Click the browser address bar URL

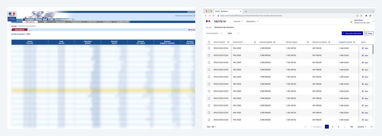click(251, 16)
